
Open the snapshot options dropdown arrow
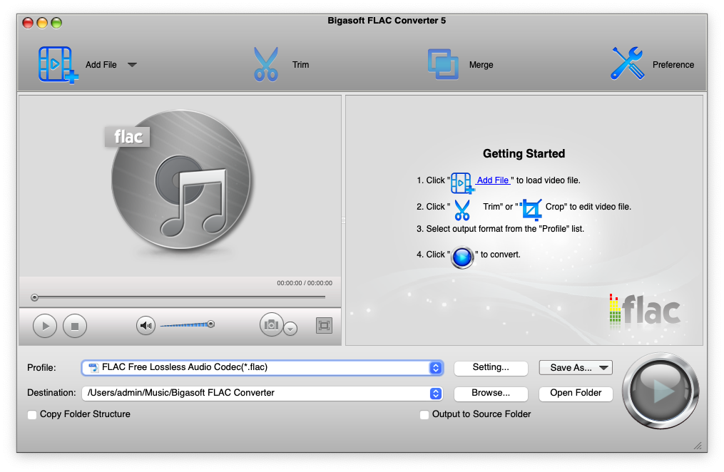(x=290, y=329)
